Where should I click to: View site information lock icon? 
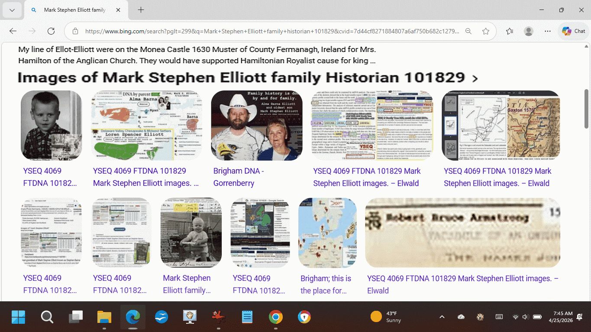[x=75, y=31]
